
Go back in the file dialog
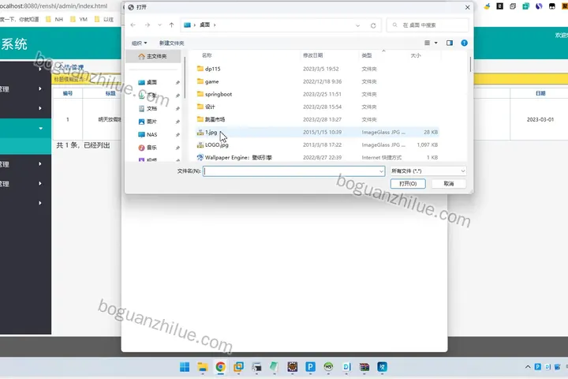(133, 25)
